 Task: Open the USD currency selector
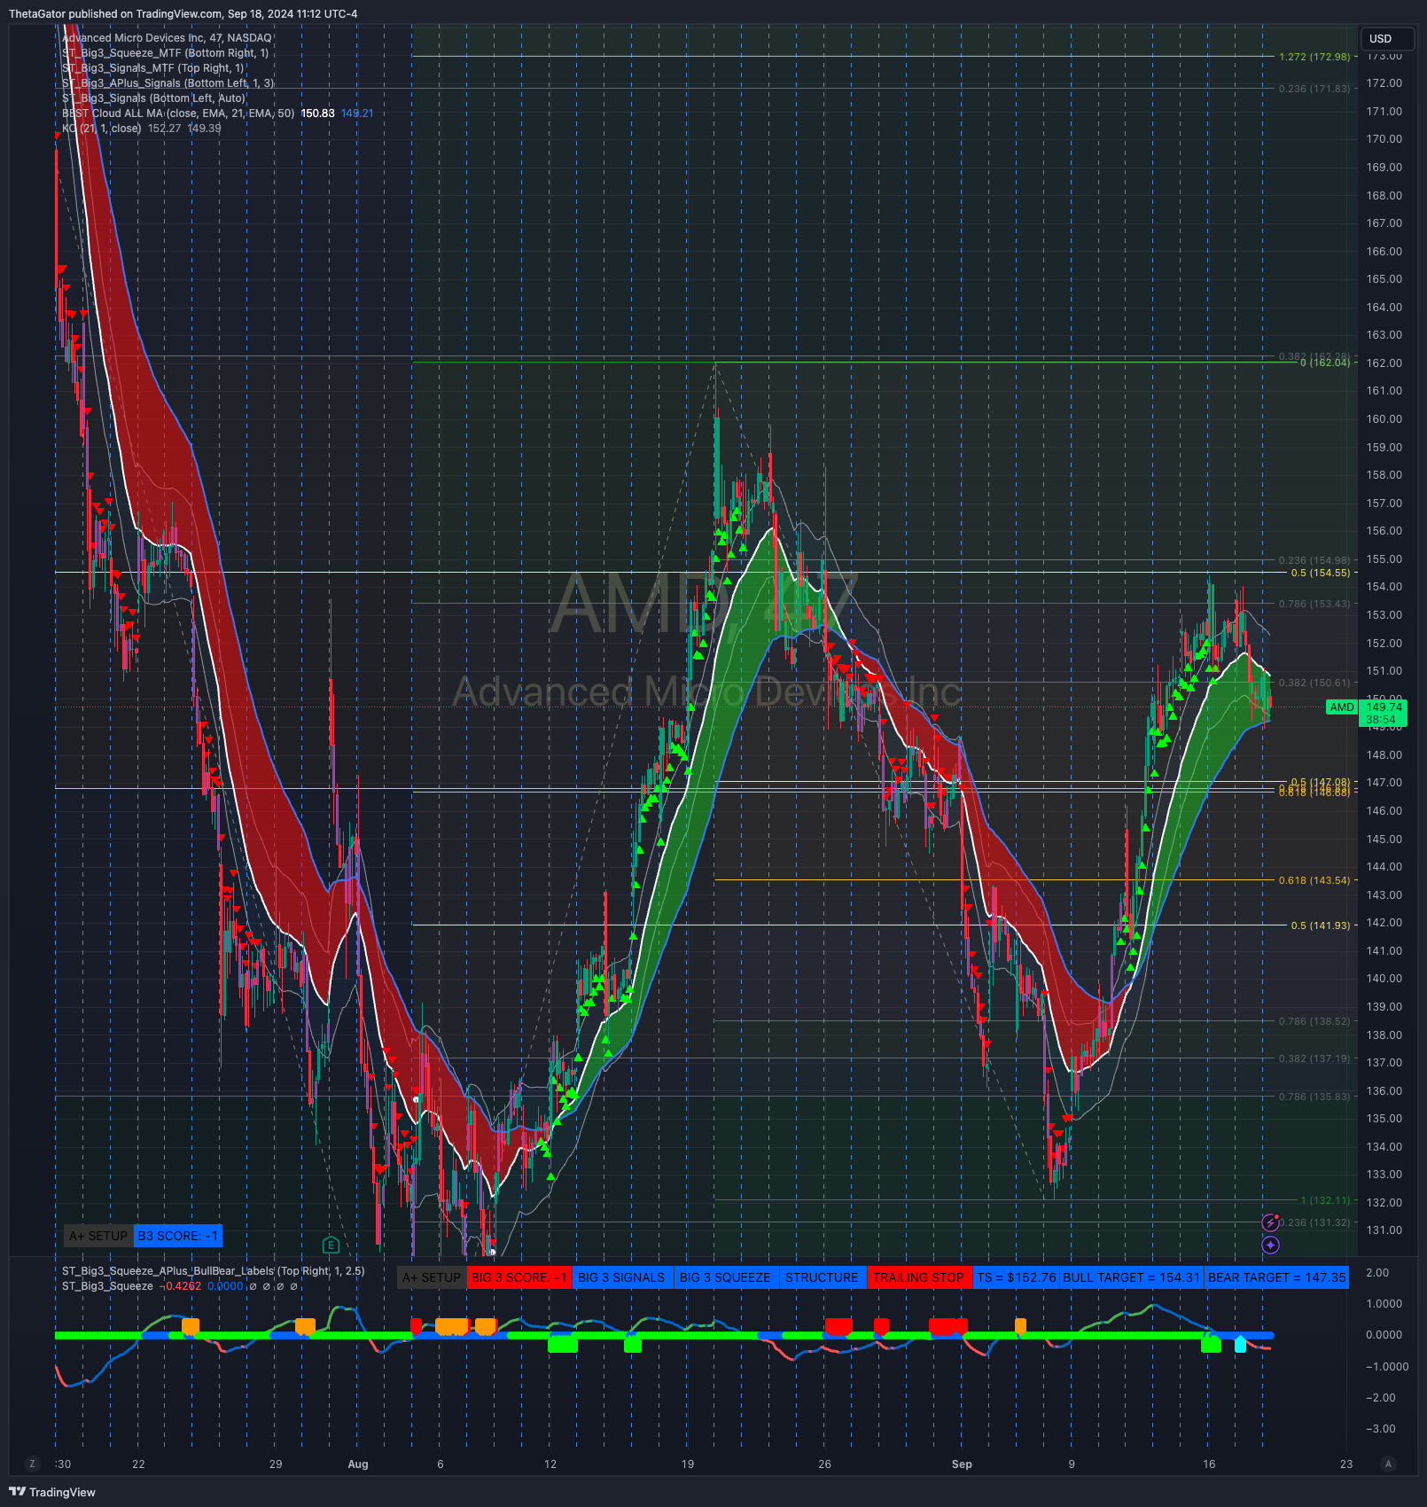1387,38
